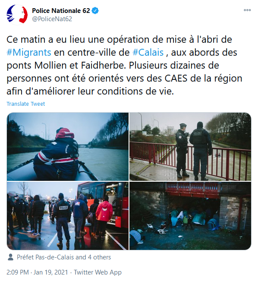
Task: View Préfet Pas-de-Calais and 4 others tagged
Action: click(x=64, y=257)
